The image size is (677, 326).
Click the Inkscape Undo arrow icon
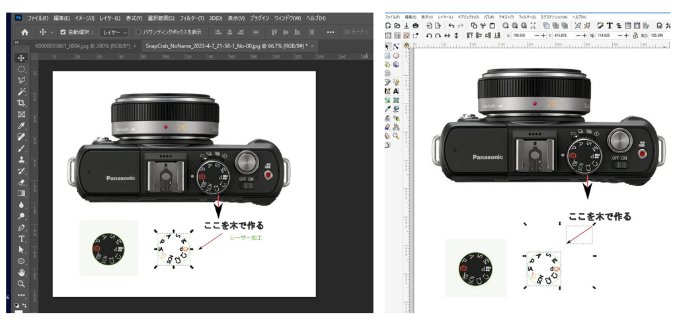point(451,26)
